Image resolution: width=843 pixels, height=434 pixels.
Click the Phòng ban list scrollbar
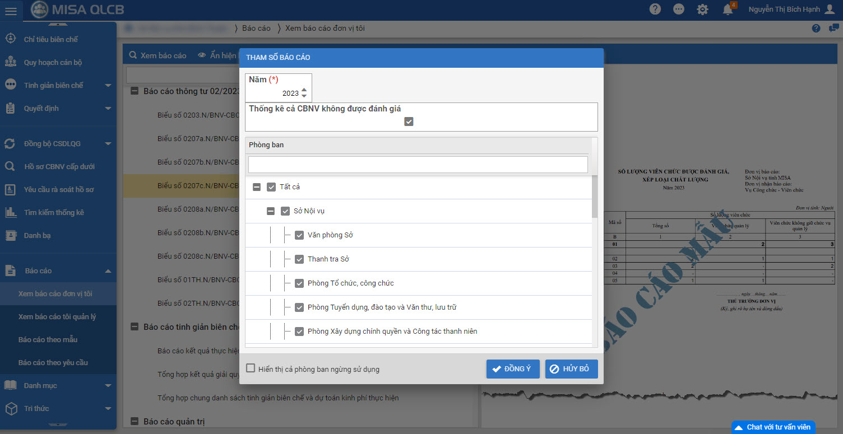(x=595, y=197)
